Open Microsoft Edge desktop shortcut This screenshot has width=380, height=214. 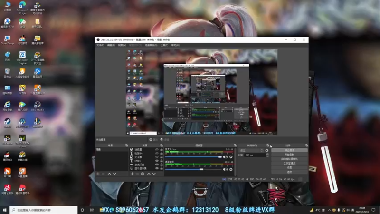click(x=22, y=8)
